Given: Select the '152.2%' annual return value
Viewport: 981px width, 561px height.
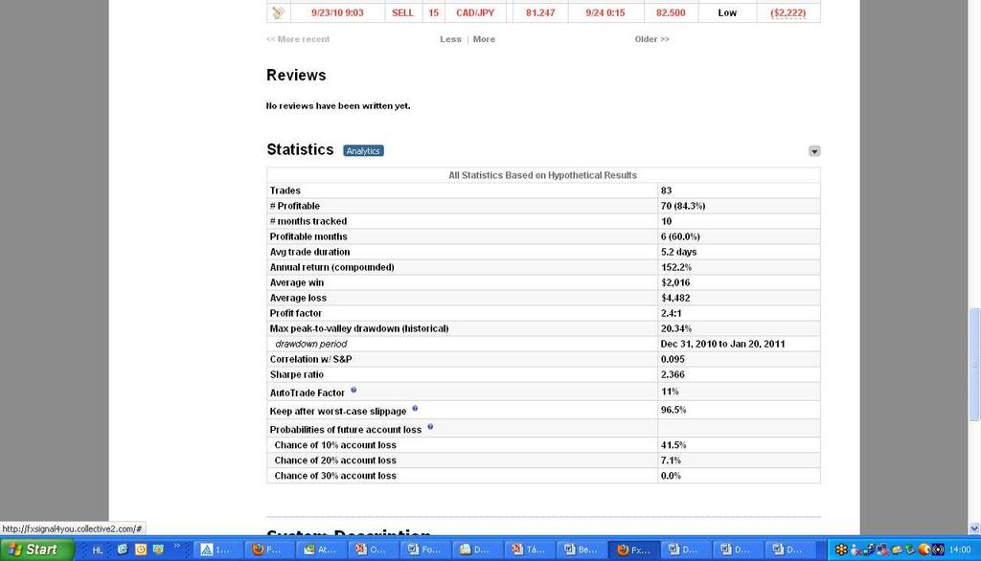Looking at the screenshot, I should (x=676, y=267).
